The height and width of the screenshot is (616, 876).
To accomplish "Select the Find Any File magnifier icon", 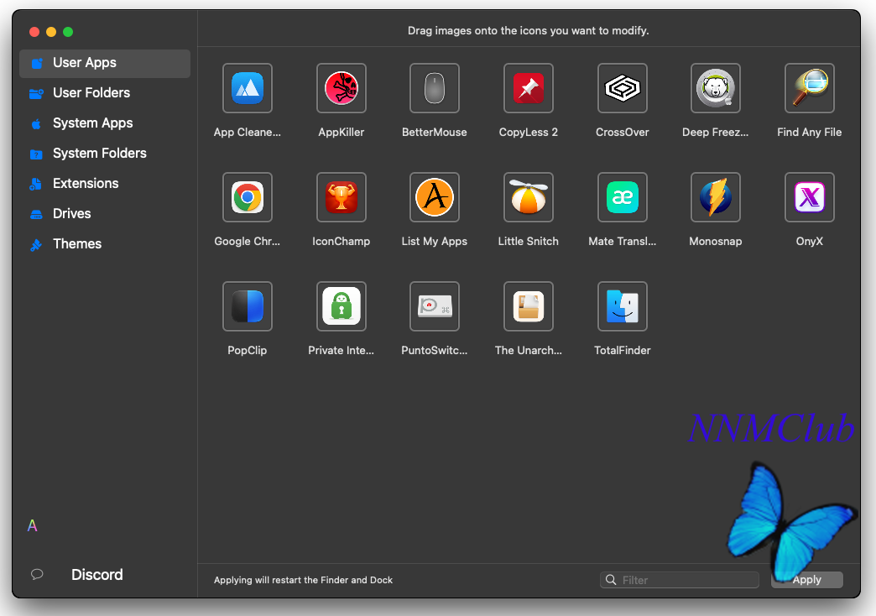I will [x=810, y=88].
